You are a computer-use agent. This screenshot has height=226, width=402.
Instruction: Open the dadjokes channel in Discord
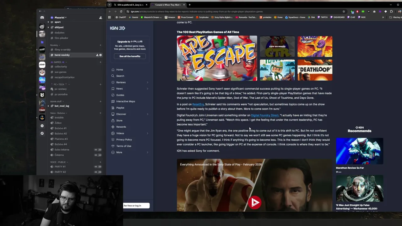pos(59,33)
